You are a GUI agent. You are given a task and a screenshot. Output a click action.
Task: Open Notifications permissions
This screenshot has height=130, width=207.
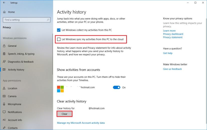[15, 112]
